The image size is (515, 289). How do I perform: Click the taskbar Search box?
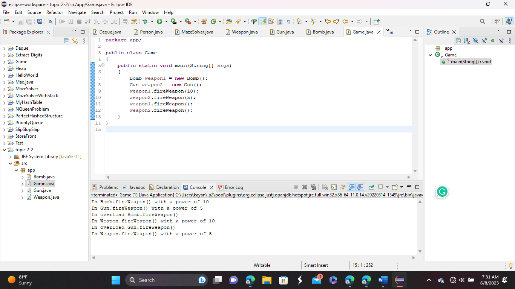click(166, 280)
